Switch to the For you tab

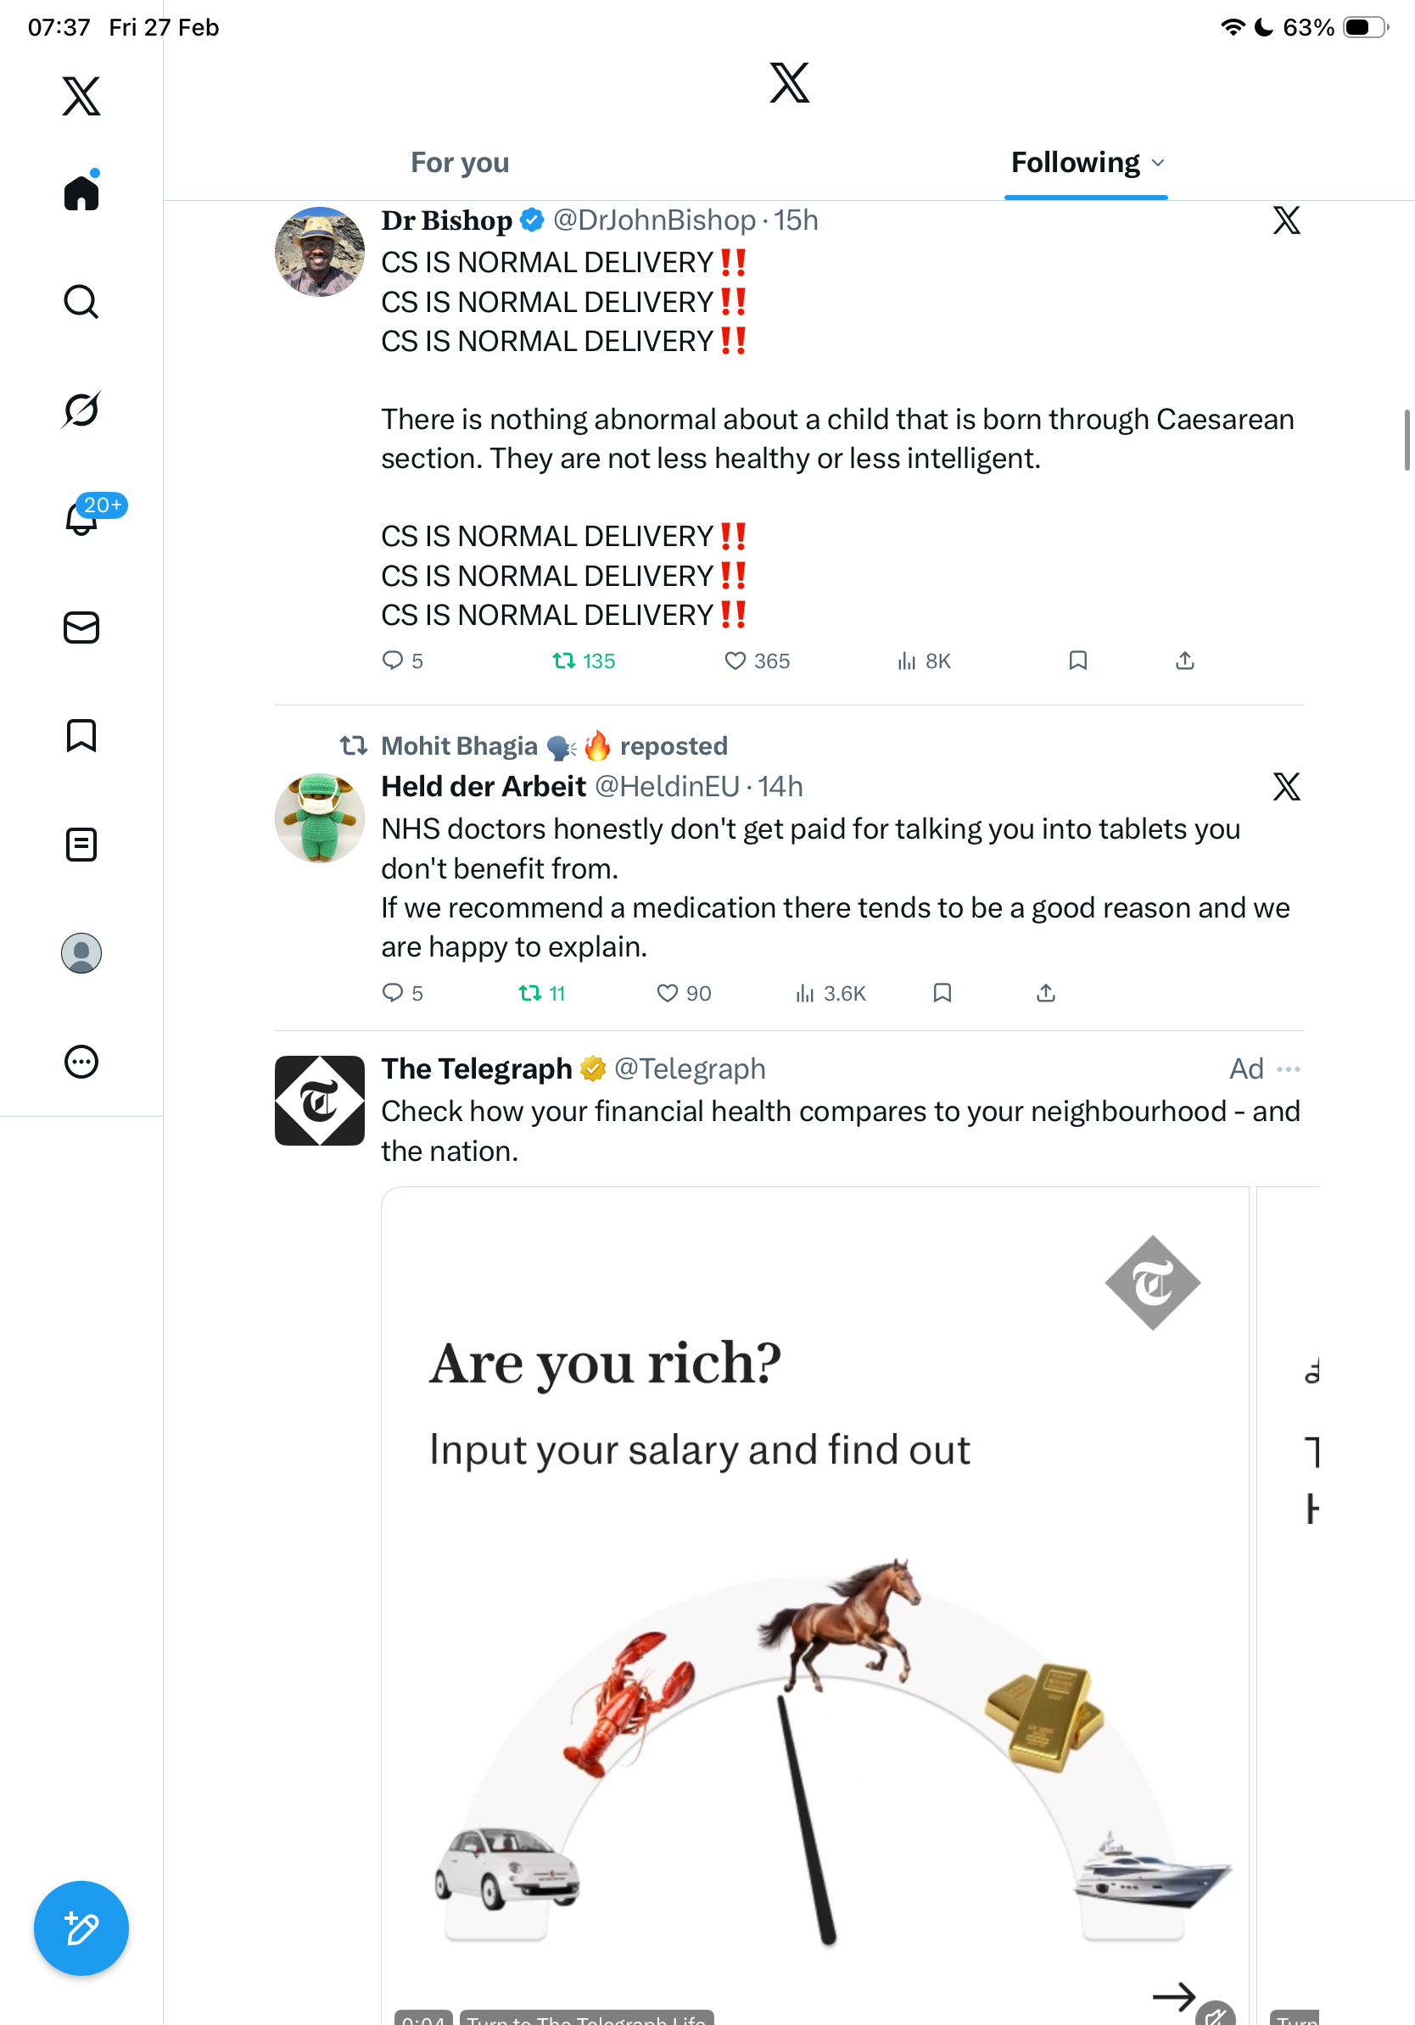tap(460, 163)
